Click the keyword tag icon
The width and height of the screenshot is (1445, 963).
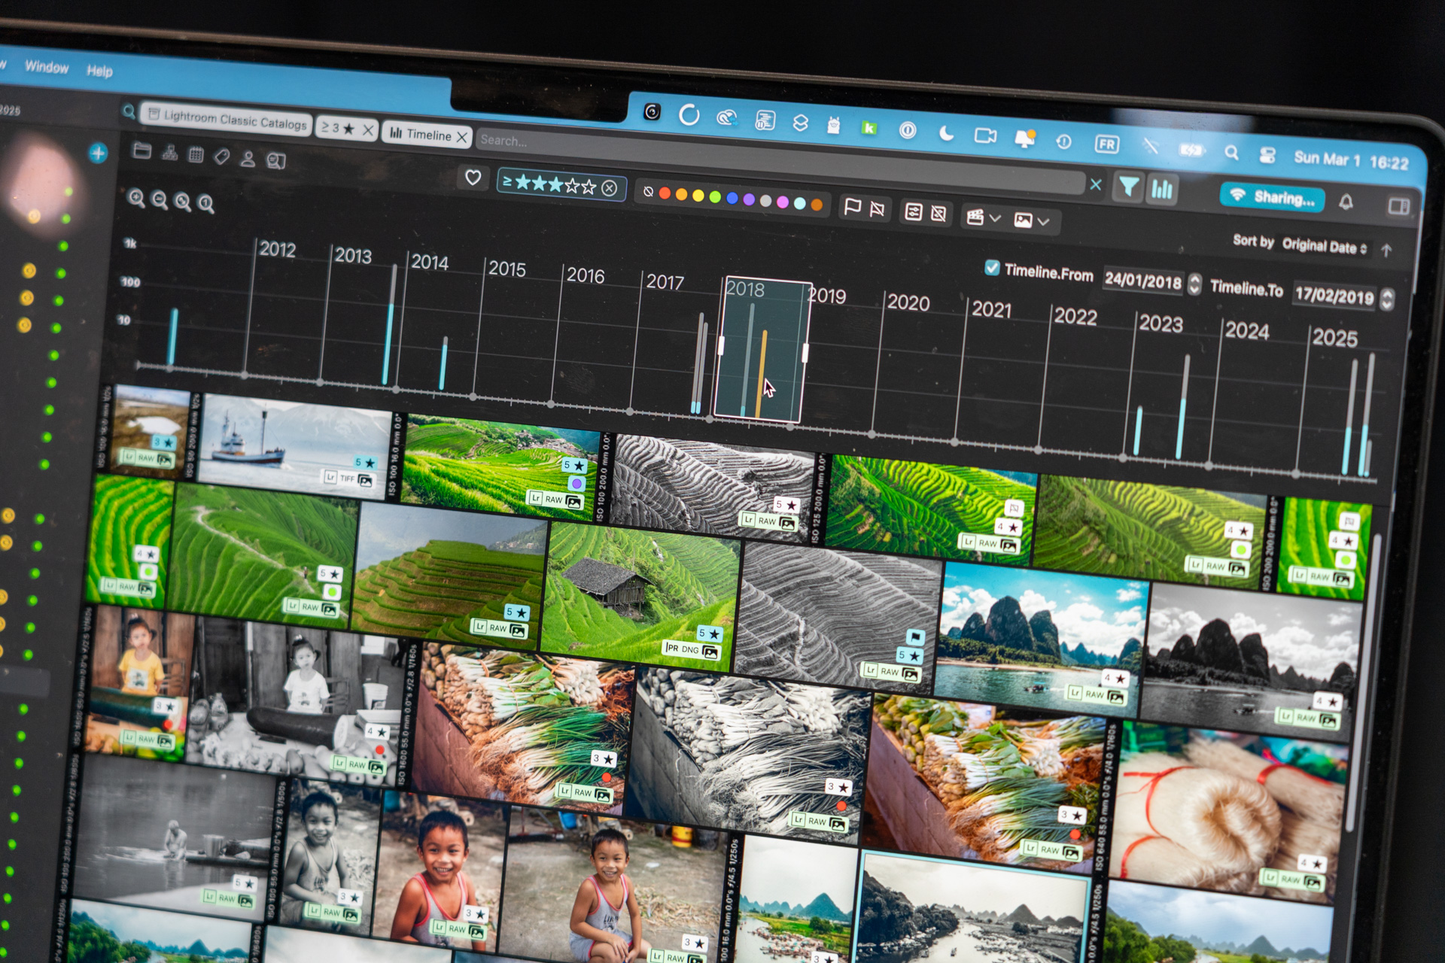[x=221, y=156]
